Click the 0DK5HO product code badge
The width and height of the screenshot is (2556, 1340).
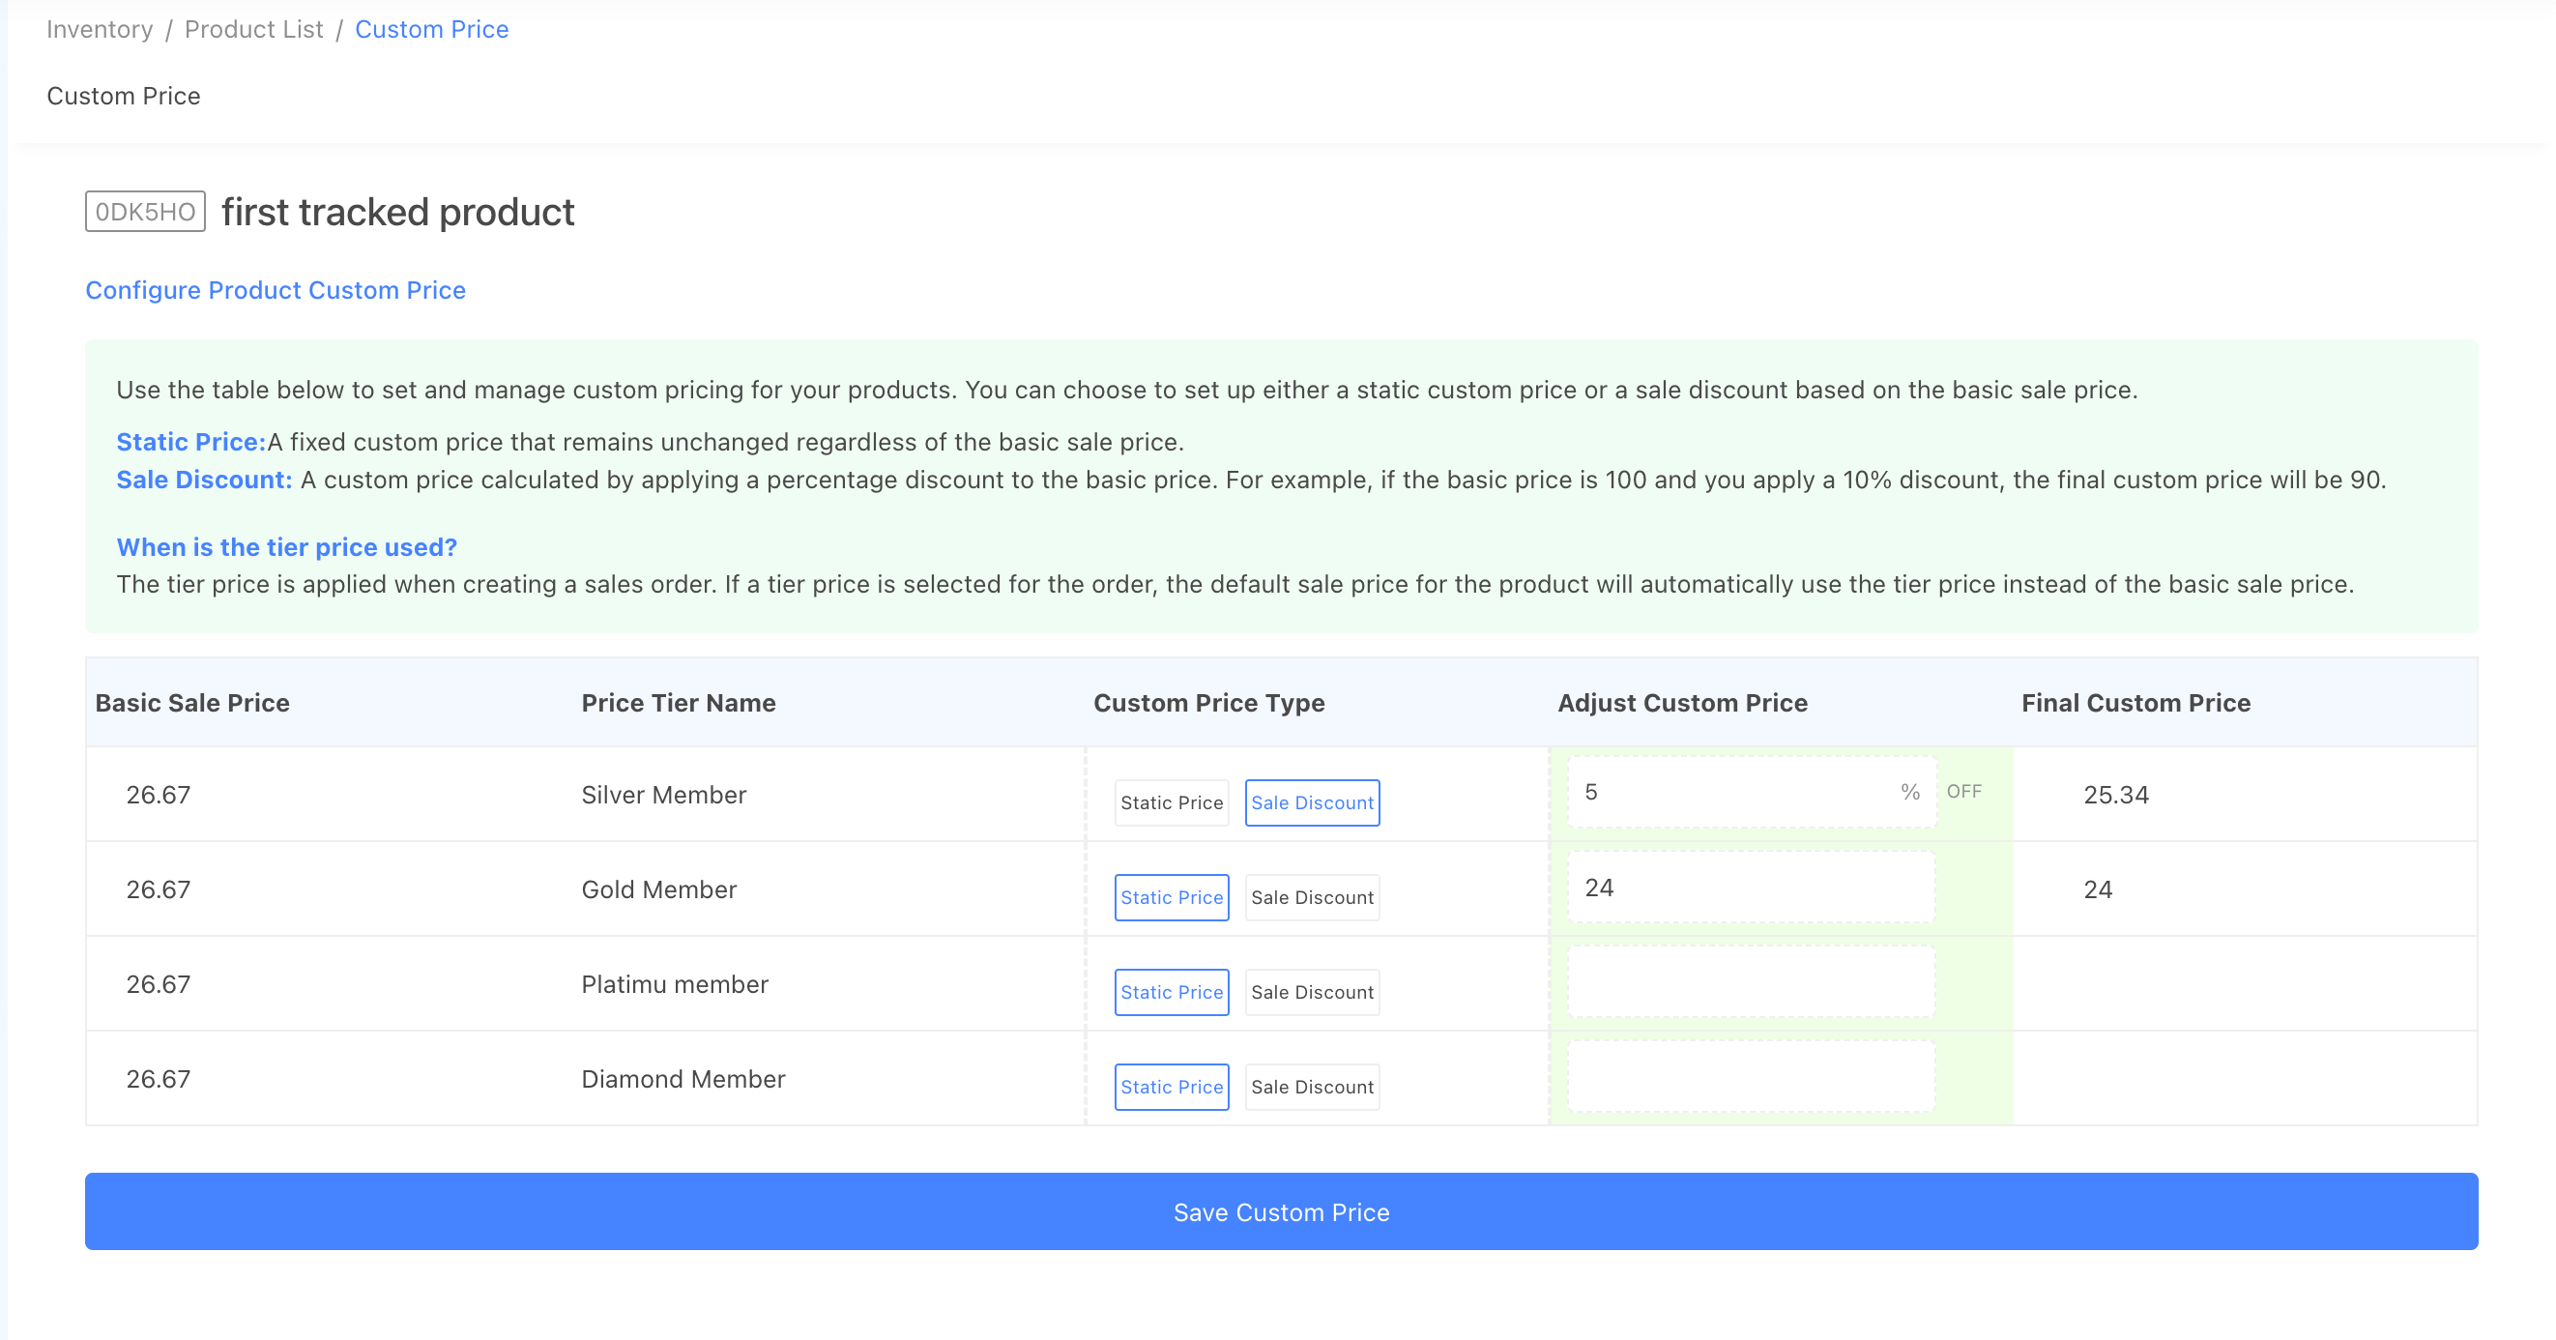[144, 211]
